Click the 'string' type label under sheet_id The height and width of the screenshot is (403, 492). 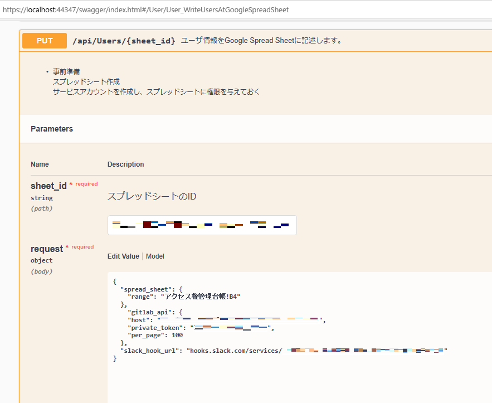click(42, 198)
